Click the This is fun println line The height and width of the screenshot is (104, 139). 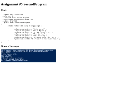click(x=31, y=34)
